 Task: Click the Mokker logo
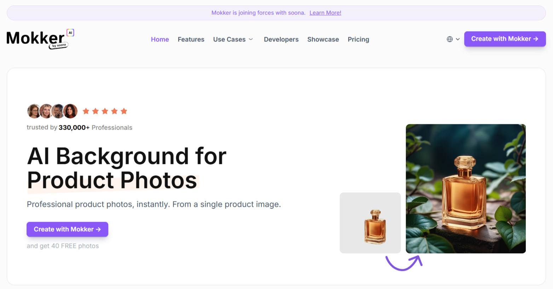40,39
